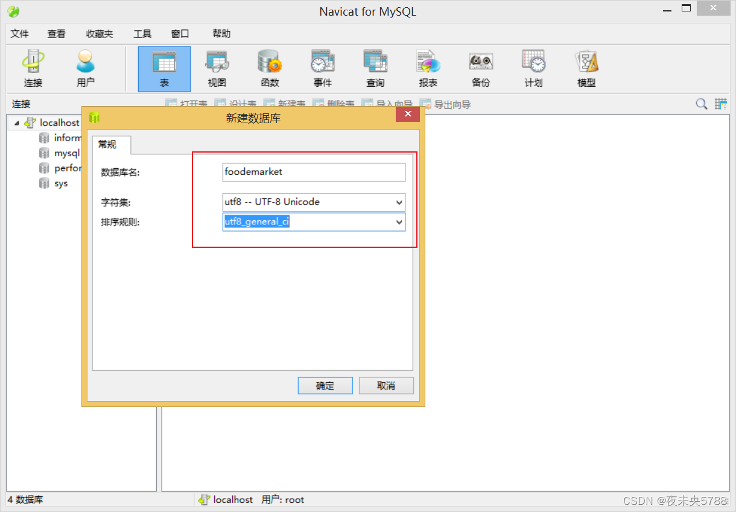Image resolution: width=736 pixels, height=512 pixels.
Task: Close the New Database (新建数据库) dialog
Action: coord(408,114)
